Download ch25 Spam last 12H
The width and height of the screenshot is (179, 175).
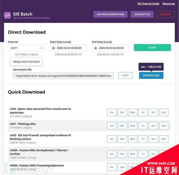coord(153,112)
